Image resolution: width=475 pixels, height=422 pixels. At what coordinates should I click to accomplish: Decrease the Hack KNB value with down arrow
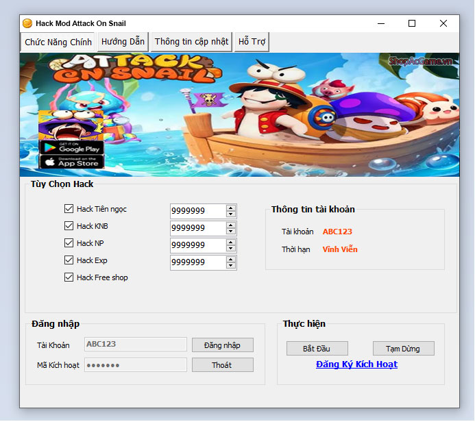pos(231,232)
